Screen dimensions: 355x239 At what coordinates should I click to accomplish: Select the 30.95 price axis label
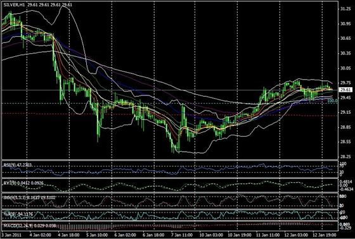(x=345, y=24)
